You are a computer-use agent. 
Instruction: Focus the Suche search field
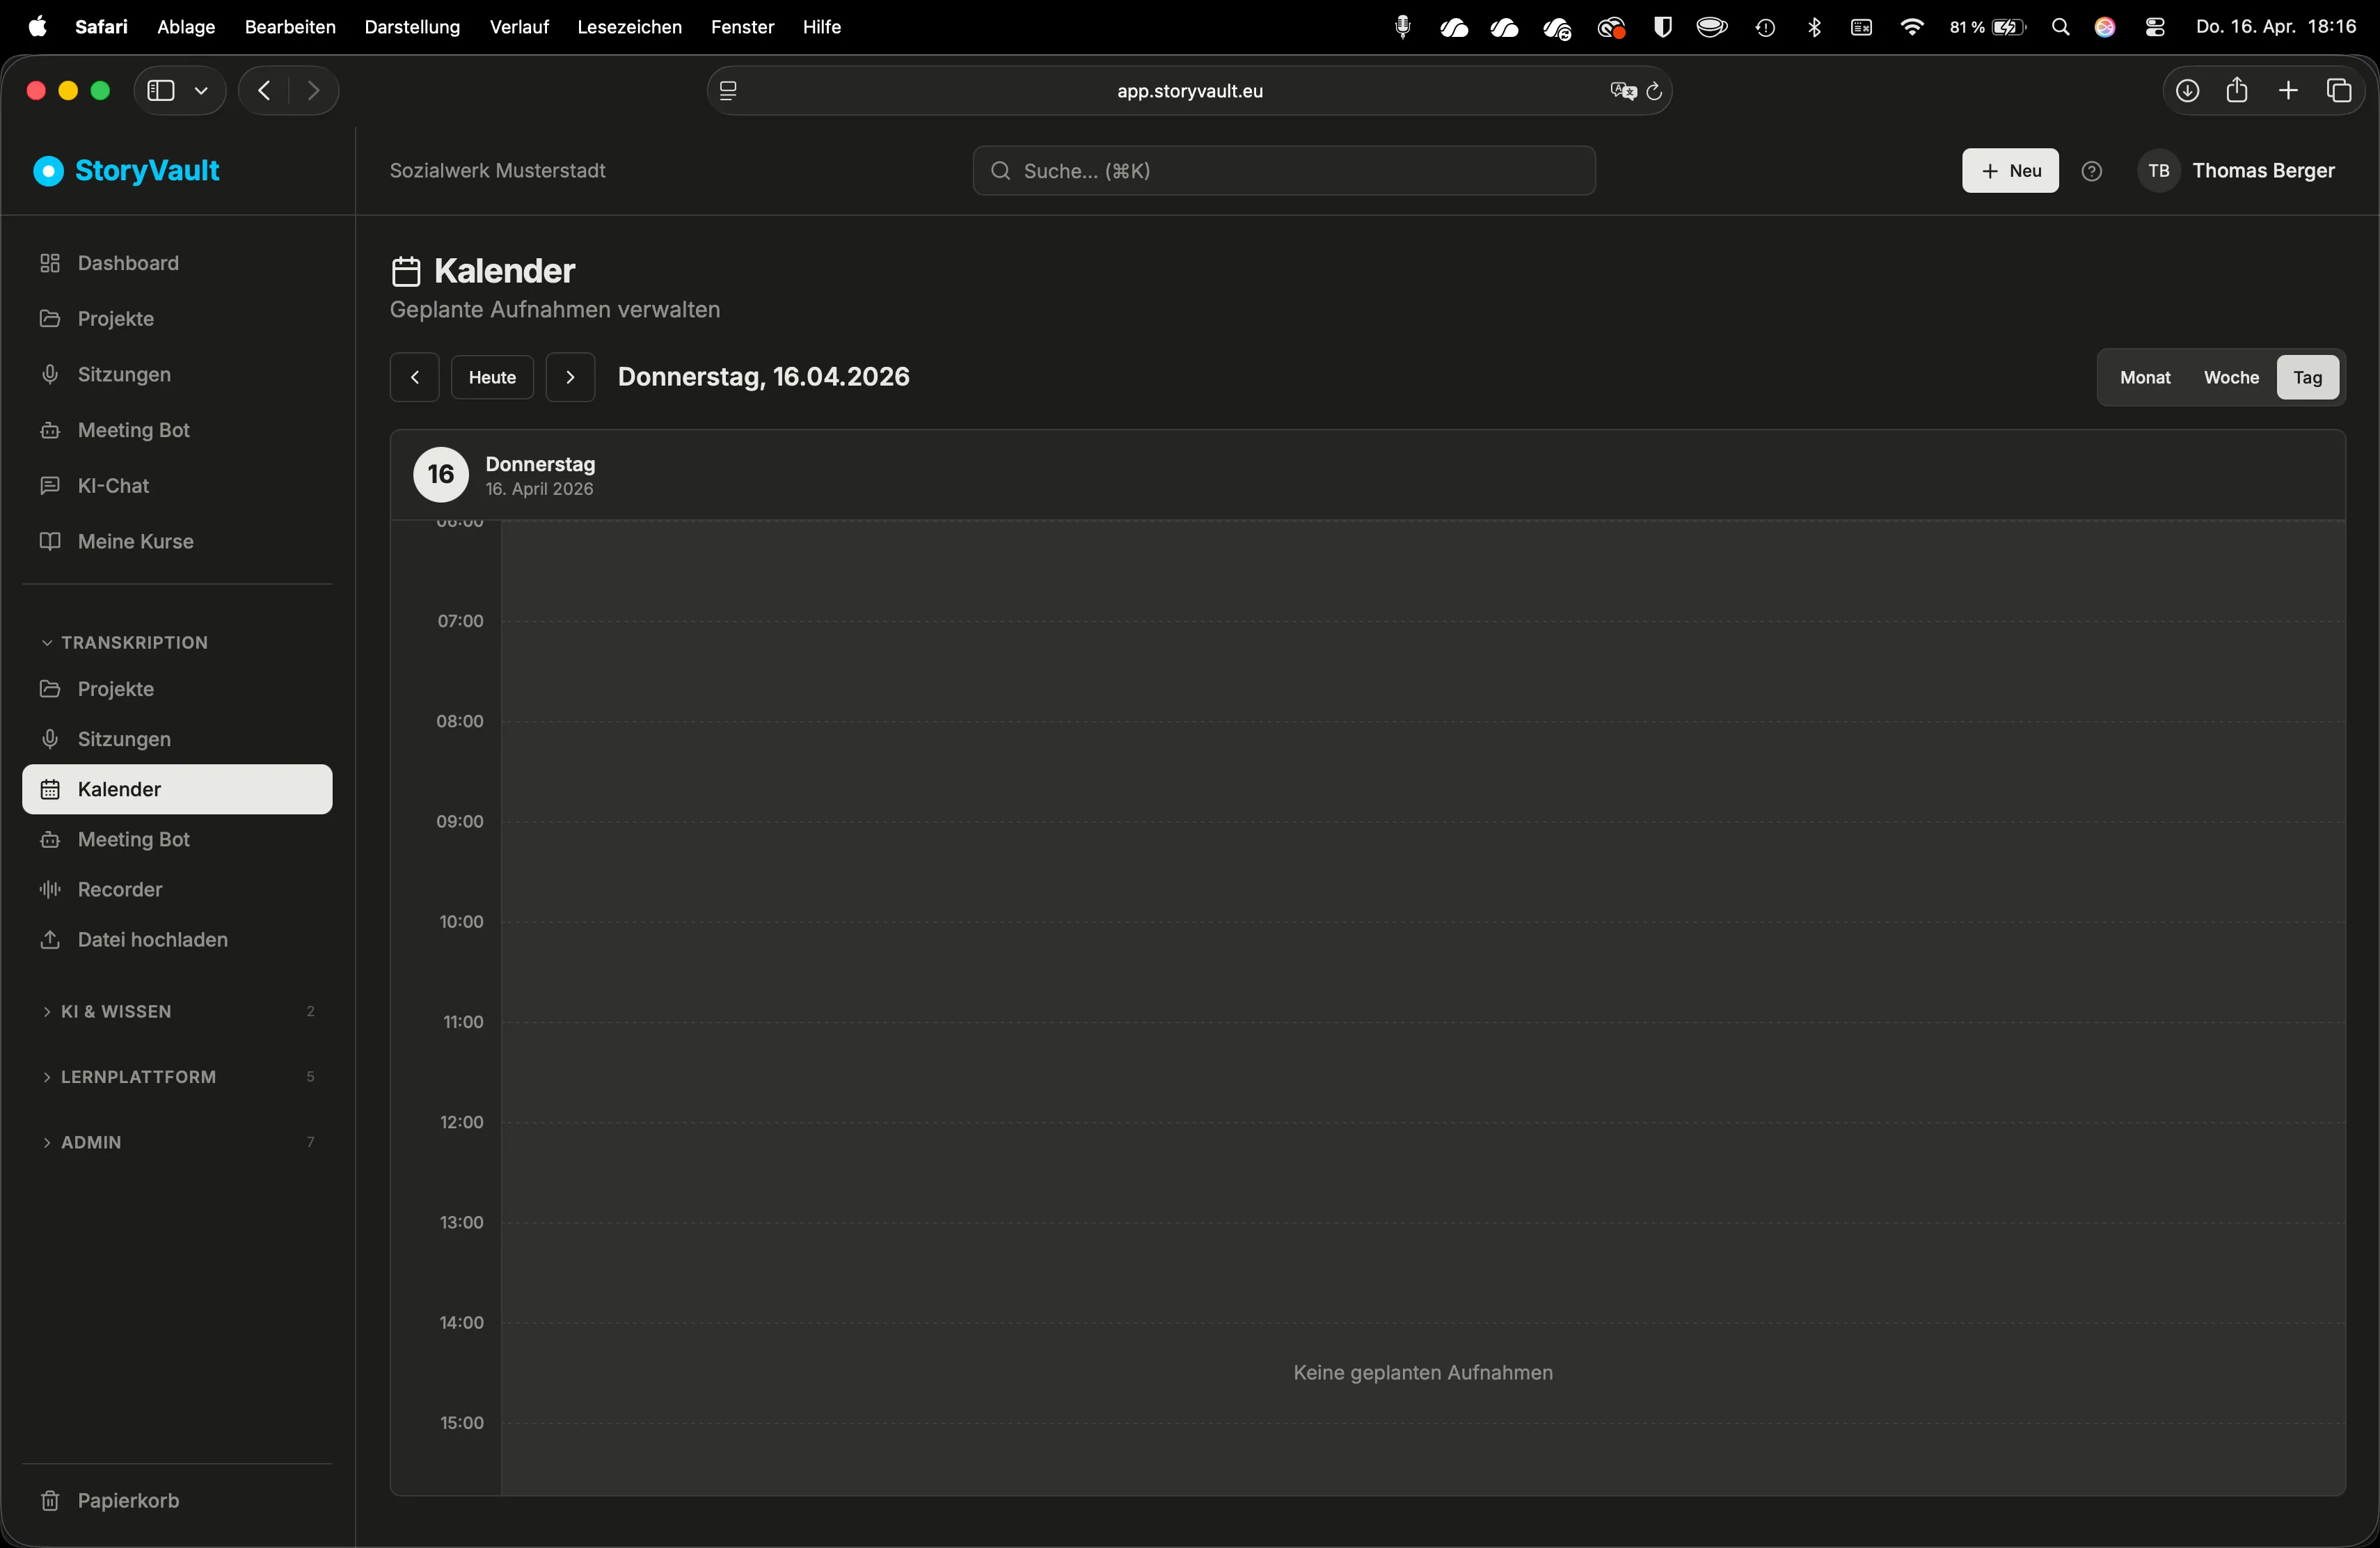point(1284,171)
